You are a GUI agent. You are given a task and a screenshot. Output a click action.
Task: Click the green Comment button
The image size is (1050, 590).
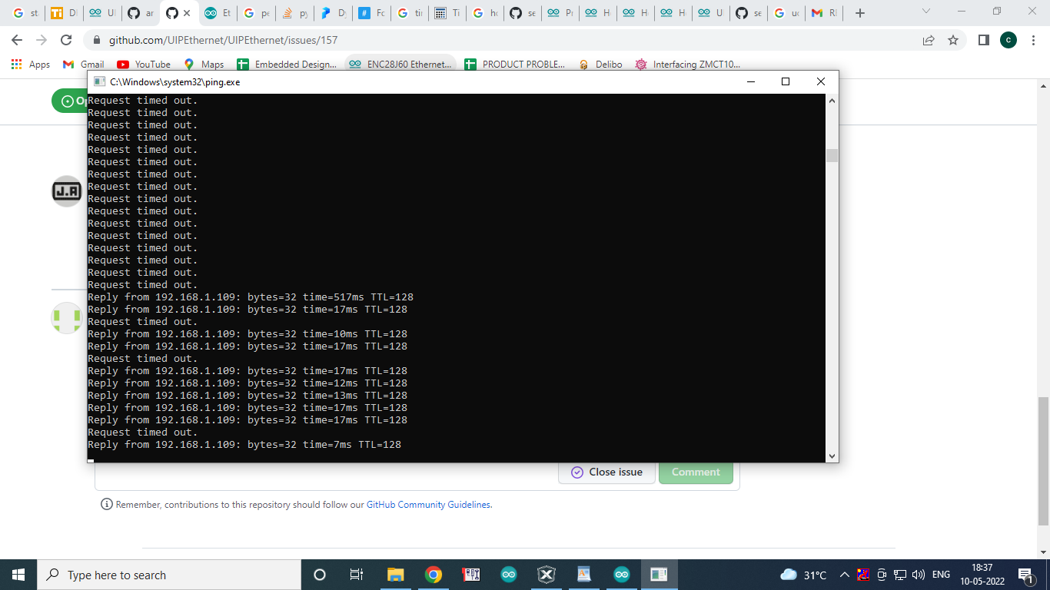pyautogui.click(x=696, y=472)
